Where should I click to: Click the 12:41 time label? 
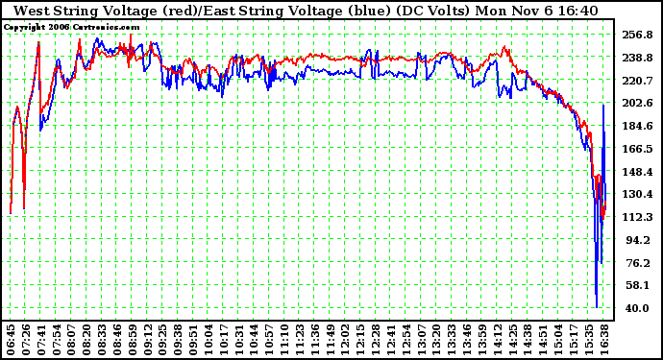(x=391, y=339)
